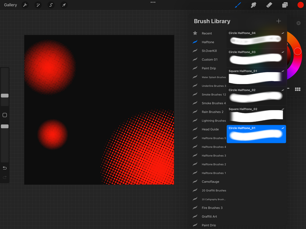The width and height of the screenshot is (306, 229).
Task: Open the Adjustments magic wand menu
Action: coord(38,5)
